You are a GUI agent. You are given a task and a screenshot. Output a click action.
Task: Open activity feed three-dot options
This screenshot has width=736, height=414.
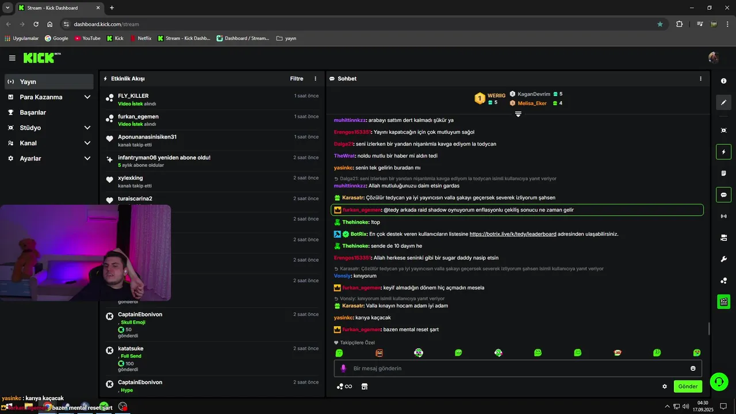tap(315, 79)
